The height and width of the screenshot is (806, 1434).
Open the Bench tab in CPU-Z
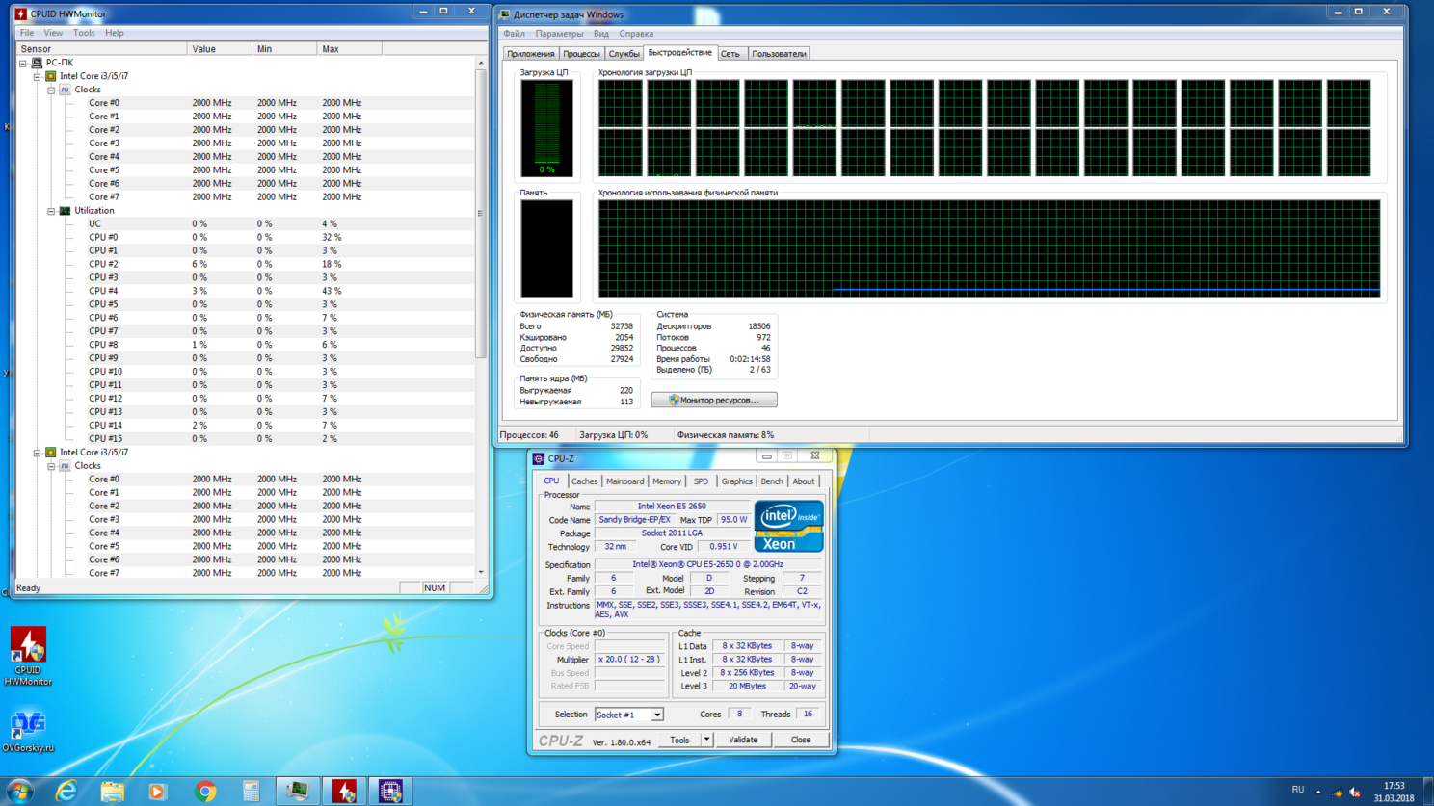coord(772,481)
